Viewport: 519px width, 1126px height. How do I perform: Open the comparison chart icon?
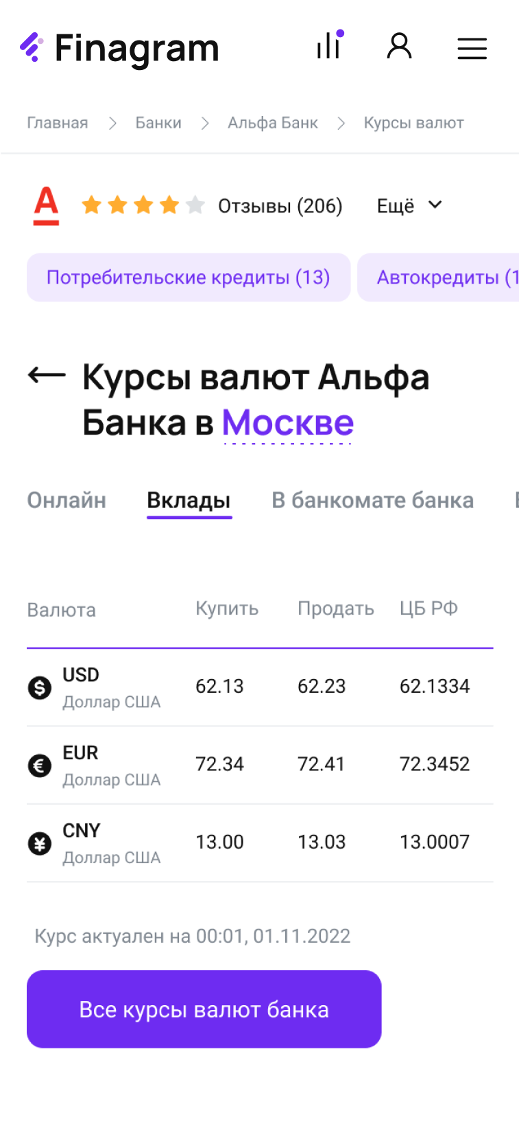click(330, 46)
